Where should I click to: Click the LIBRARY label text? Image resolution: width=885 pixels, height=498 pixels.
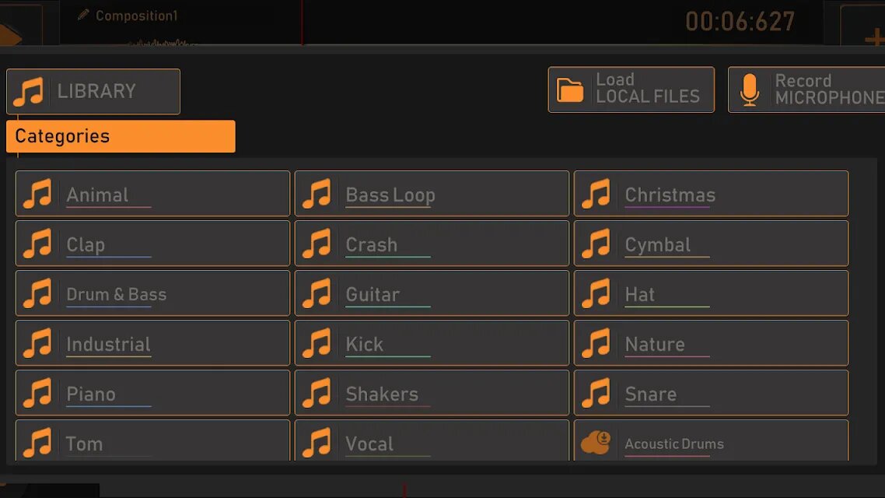pyautogui.click(x=96, y=91)
